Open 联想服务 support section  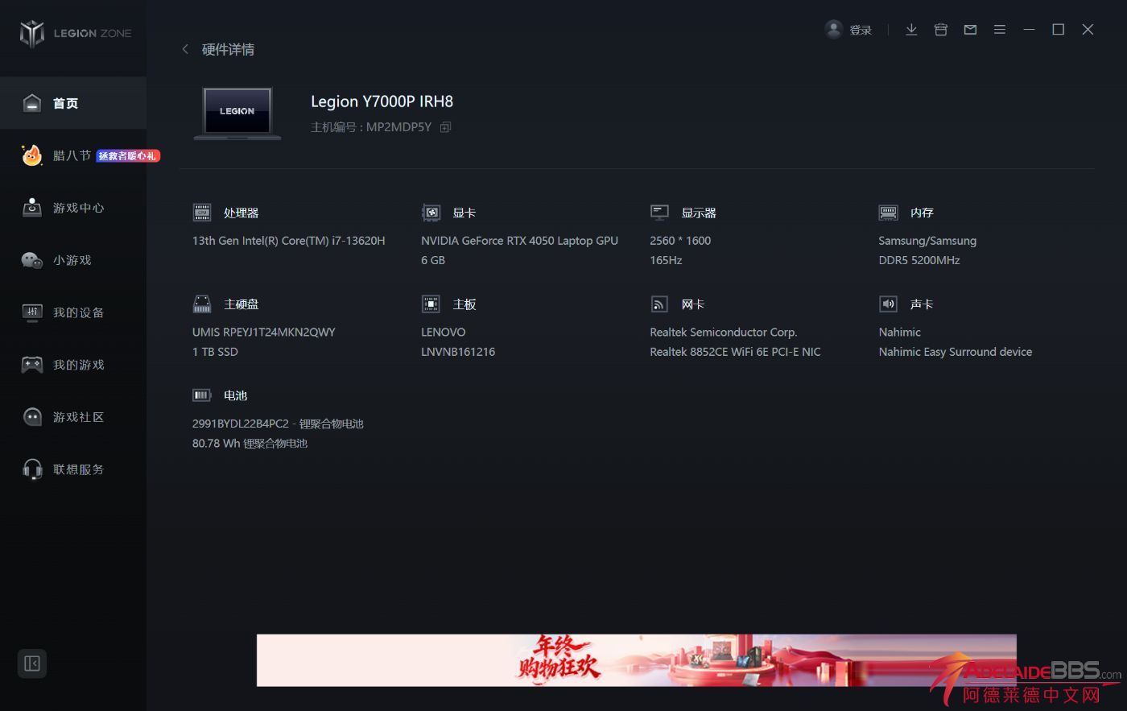[x=78, y=469]
